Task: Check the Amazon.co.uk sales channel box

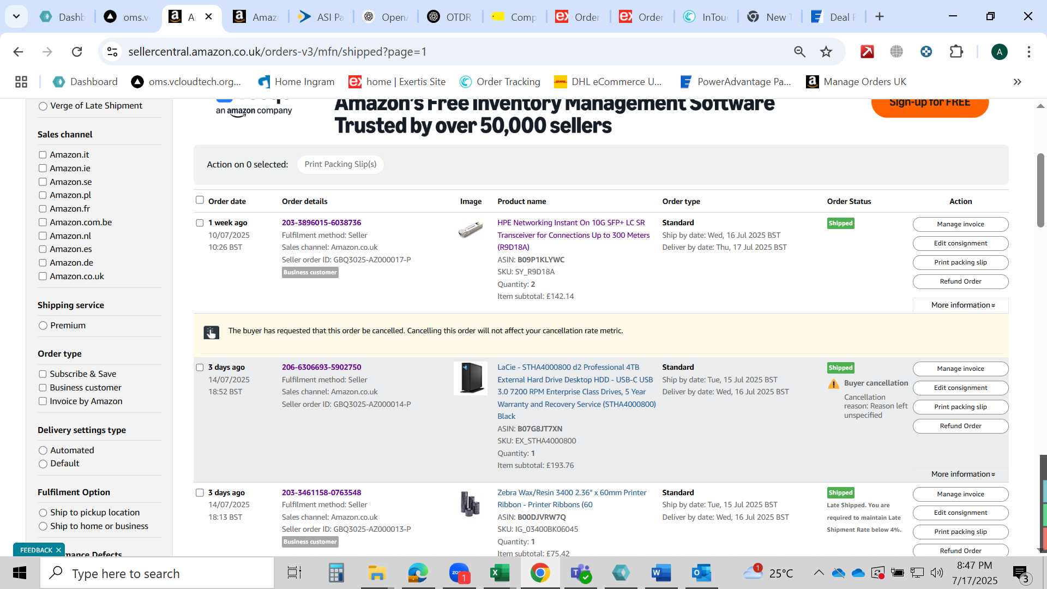Action: point(43,277)
